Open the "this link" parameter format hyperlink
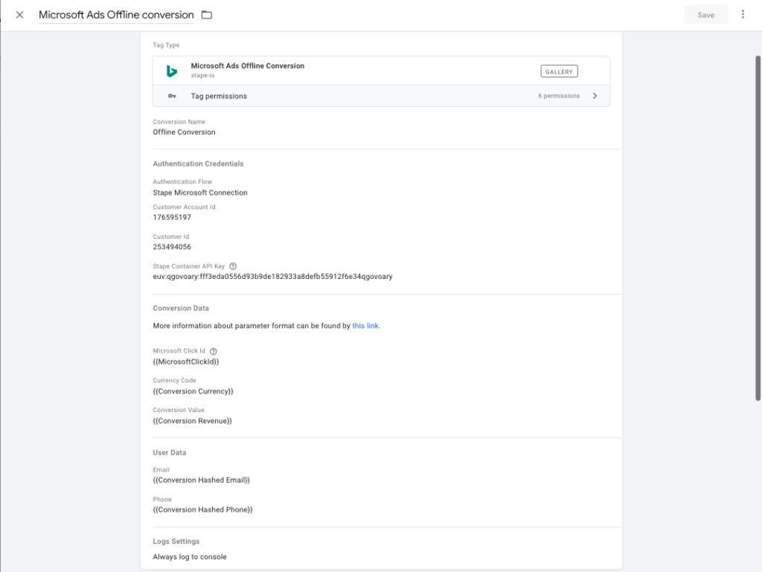 365,326
